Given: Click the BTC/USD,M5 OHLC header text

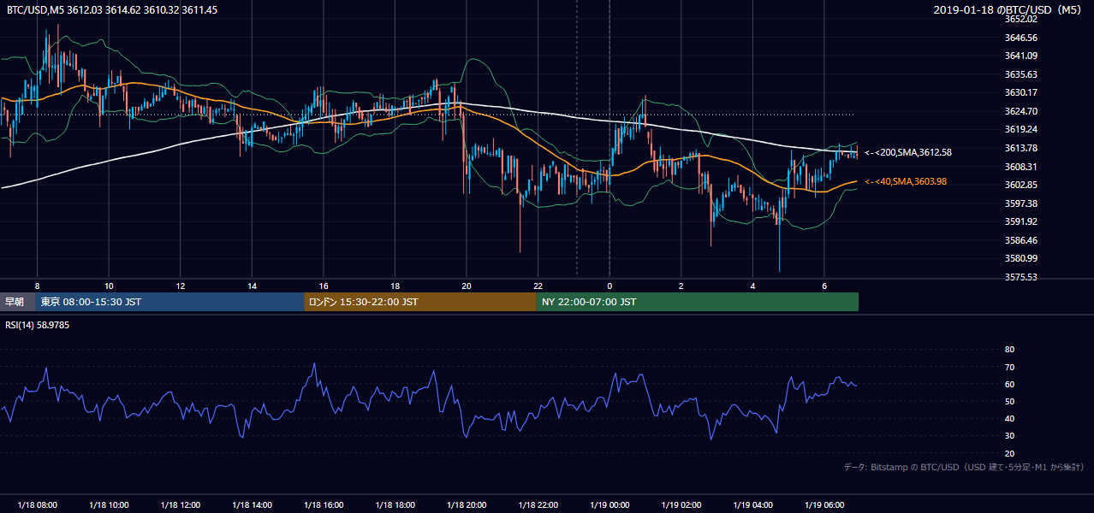Looking at the screenshot, I should coord(111,9).
